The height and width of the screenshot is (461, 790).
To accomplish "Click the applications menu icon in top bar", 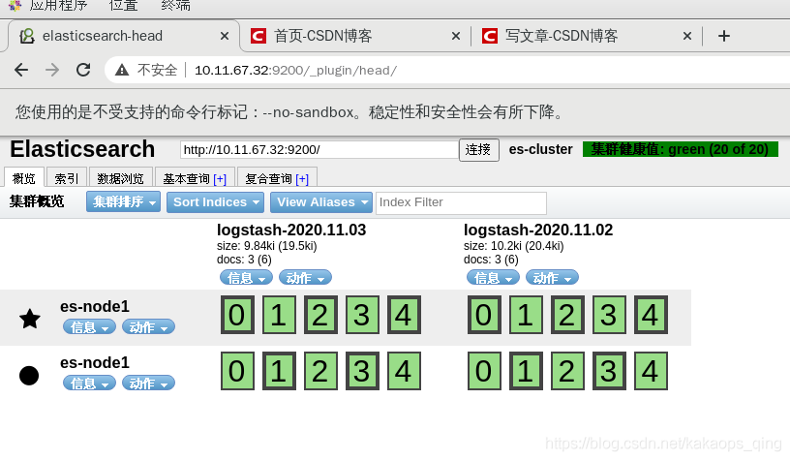I will [15, 6].
